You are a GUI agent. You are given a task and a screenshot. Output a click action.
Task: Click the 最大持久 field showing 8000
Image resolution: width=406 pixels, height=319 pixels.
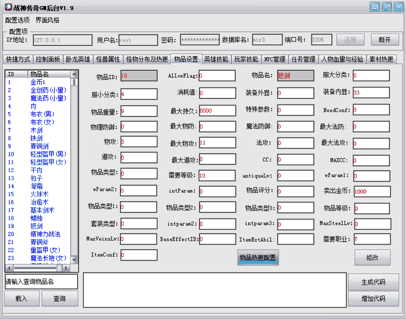tap(217, 111)
